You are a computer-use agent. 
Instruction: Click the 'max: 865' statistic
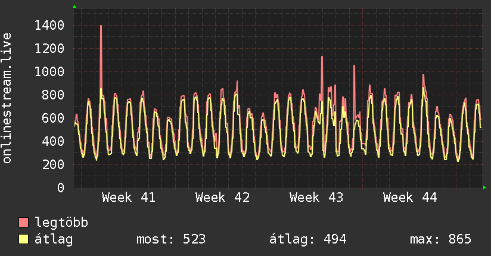440,239
